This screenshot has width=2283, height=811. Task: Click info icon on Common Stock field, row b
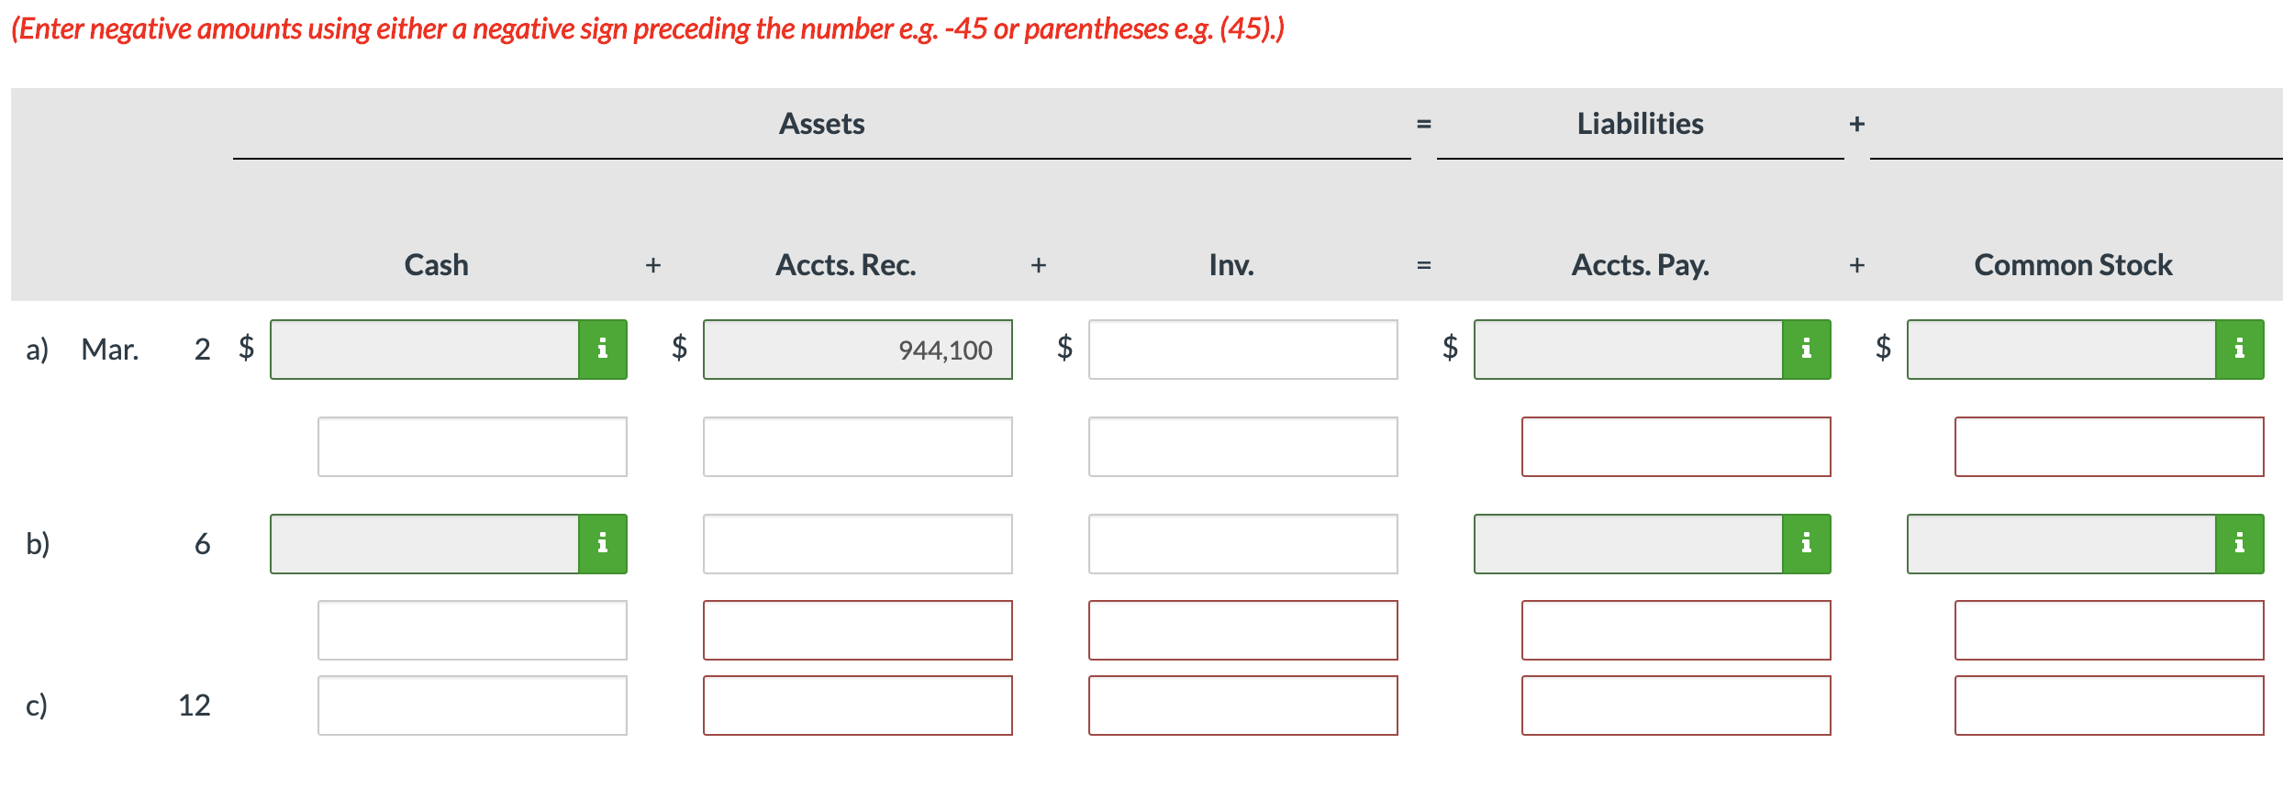pos(2240,544)
